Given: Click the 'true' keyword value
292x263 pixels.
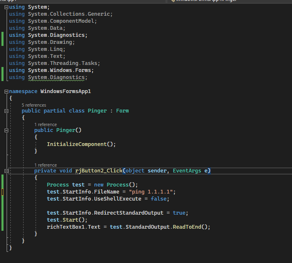Looking at the screenshot, I should 179,213.
